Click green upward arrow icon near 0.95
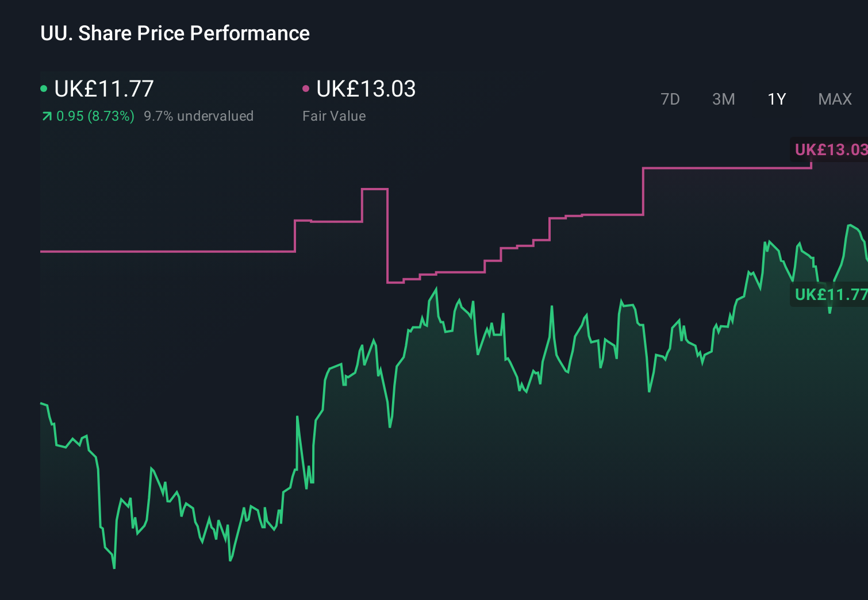The height and width of the screenshot is (600, 868). (x=47, y=117)
